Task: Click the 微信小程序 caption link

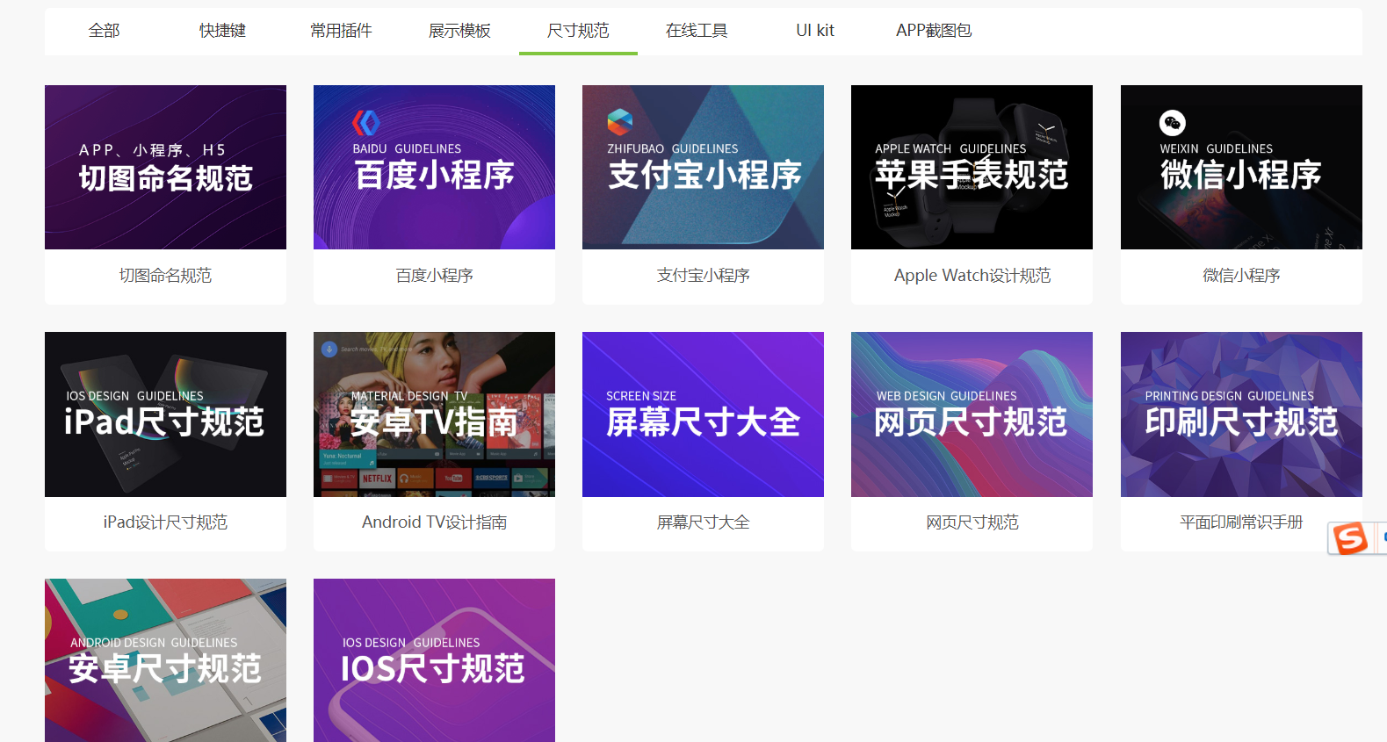Action: (1241, 276)
